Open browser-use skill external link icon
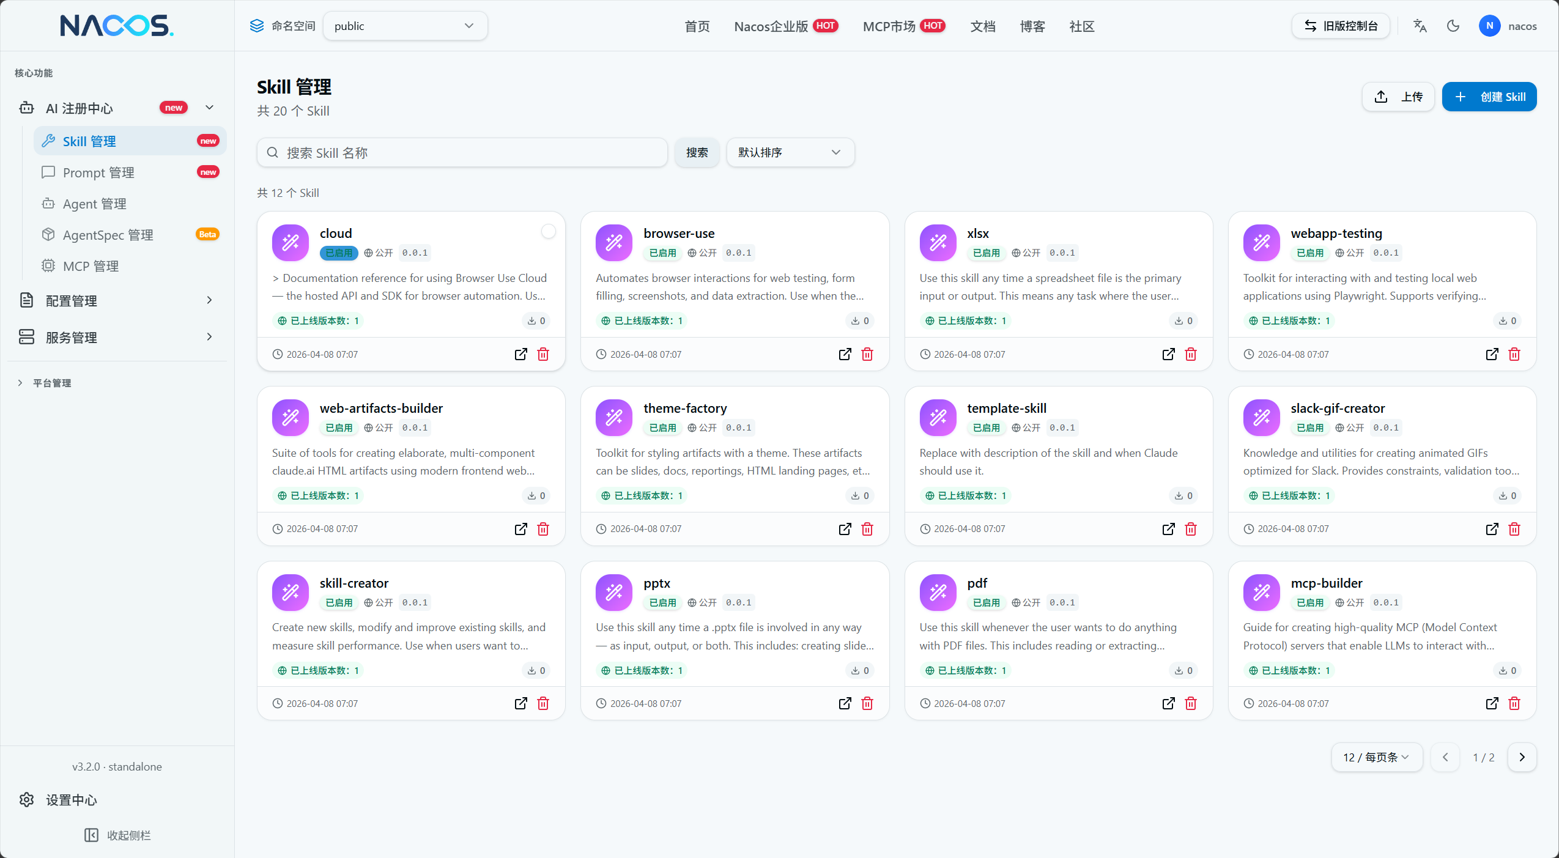This screenshot has width=1559, height=858. [845, 354]
